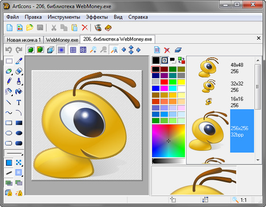266x207 pixels.
Task: Select the pencil drawing tool
Action: pos(9,81)
